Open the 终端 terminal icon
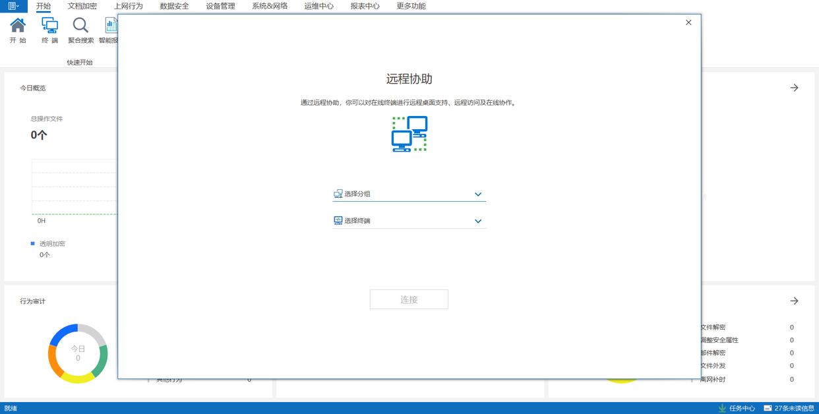Screen dimensions: 819x414 49,26
